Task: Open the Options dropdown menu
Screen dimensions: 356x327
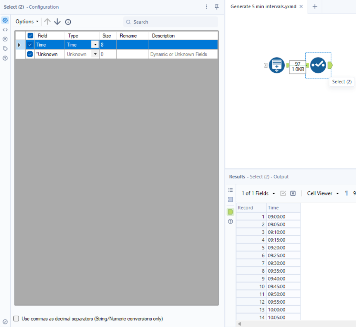Action: (24, 21)
